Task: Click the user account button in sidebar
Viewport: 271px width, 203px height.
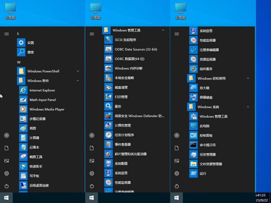Action: [7, 135]
